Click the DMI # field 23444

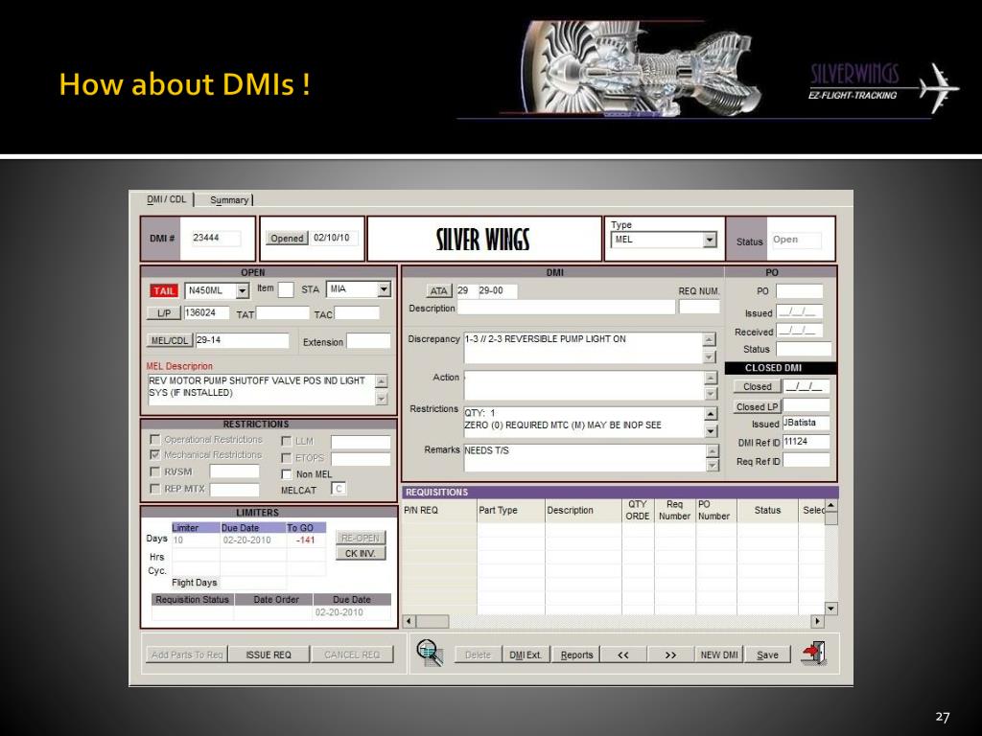pyautogui.click(x=216, y=238)
